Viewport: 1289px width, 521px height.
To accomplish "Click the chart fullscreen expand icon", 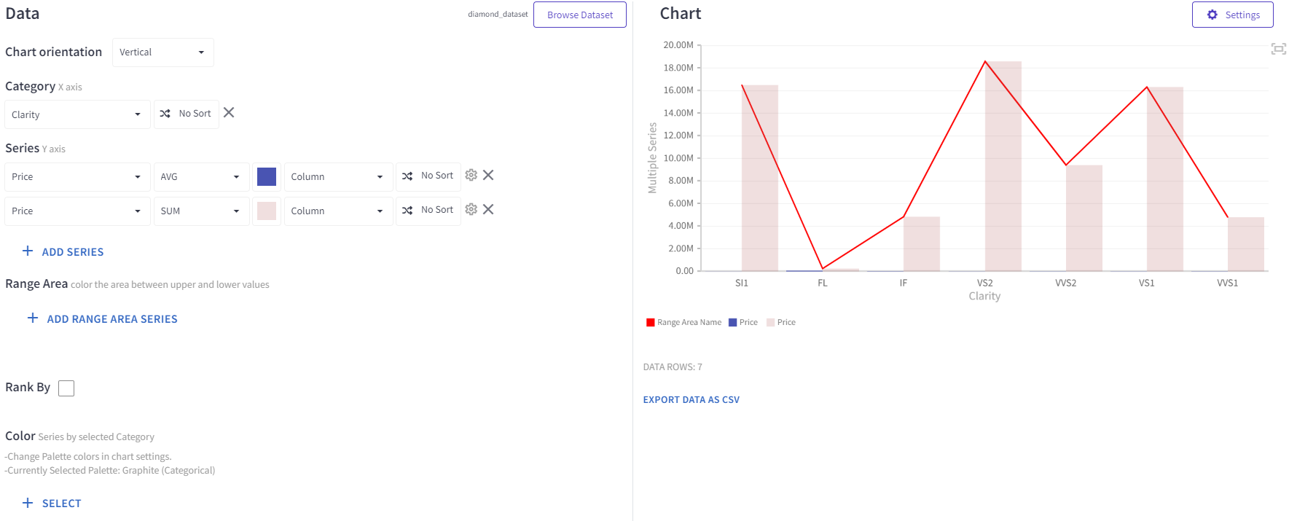I will pos(1278,49).
